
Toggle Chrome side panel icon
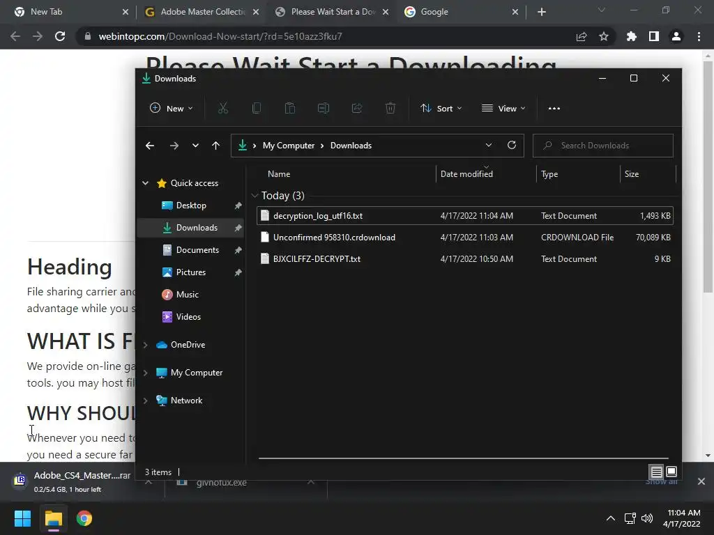[x=654, y=36]
